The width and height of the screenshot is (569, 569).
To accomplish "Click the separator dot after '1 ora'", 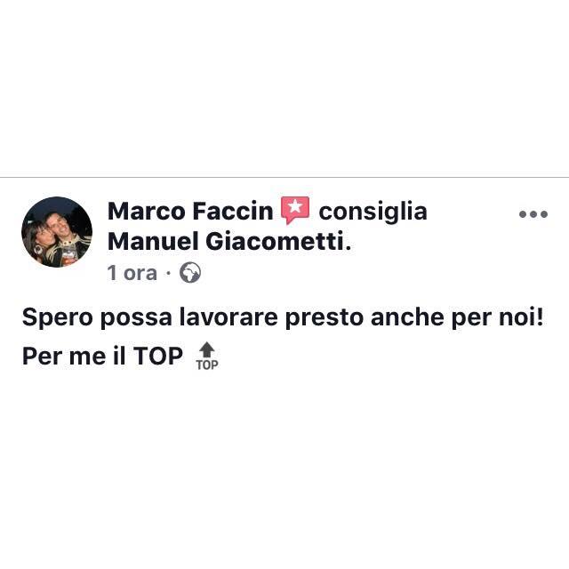I will tap(168, 273).
